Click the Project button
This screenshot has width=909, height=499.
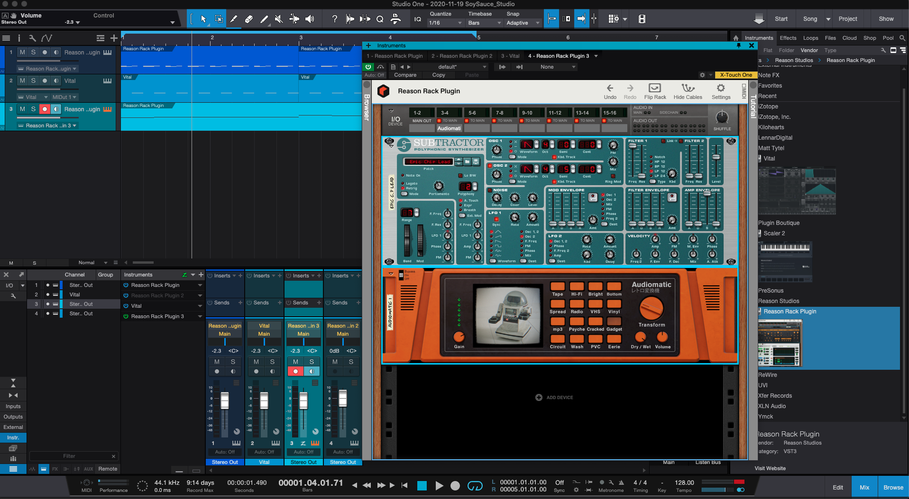click(x=847, y=19)
